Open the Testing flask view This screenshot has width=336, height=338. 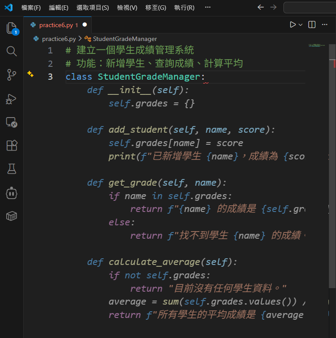click(x=12, y=169)
